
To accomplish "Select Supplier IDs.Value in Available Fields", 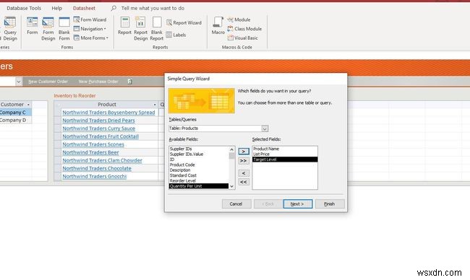I will 199,154.
